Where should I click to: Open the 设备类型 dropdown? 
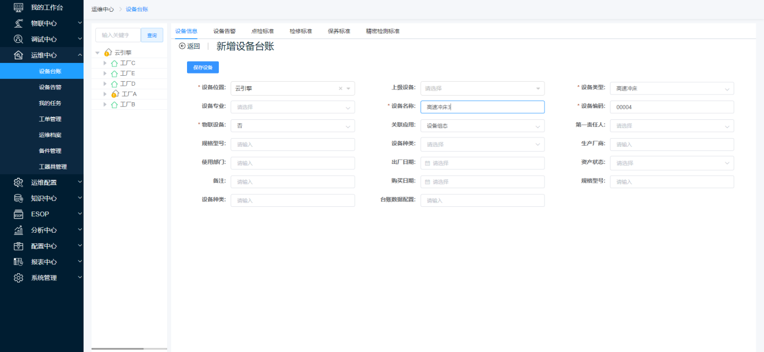tap(672, 89)
